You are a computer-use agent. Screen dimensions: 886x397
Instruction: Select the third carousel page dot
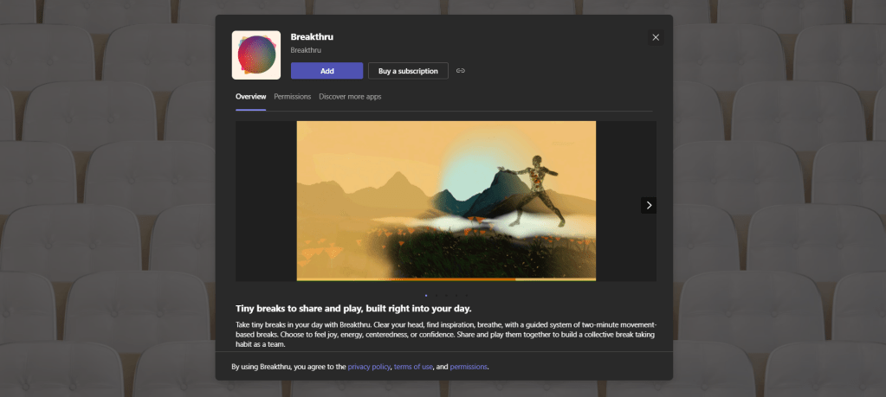(x=446, y=295)
